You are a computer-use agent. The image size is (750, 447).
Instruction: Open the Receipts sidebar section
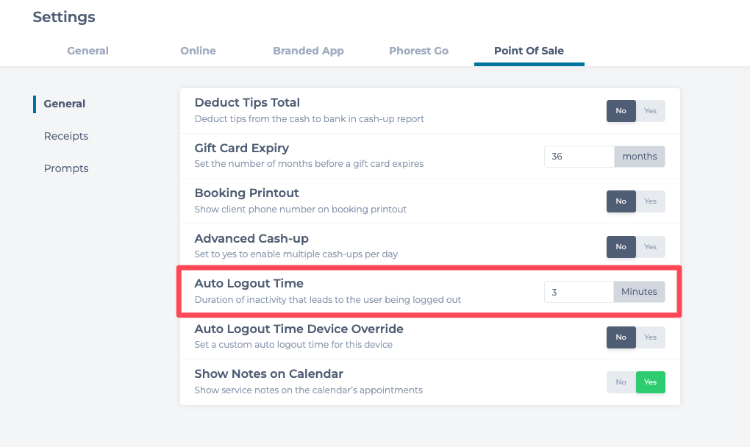66,136
